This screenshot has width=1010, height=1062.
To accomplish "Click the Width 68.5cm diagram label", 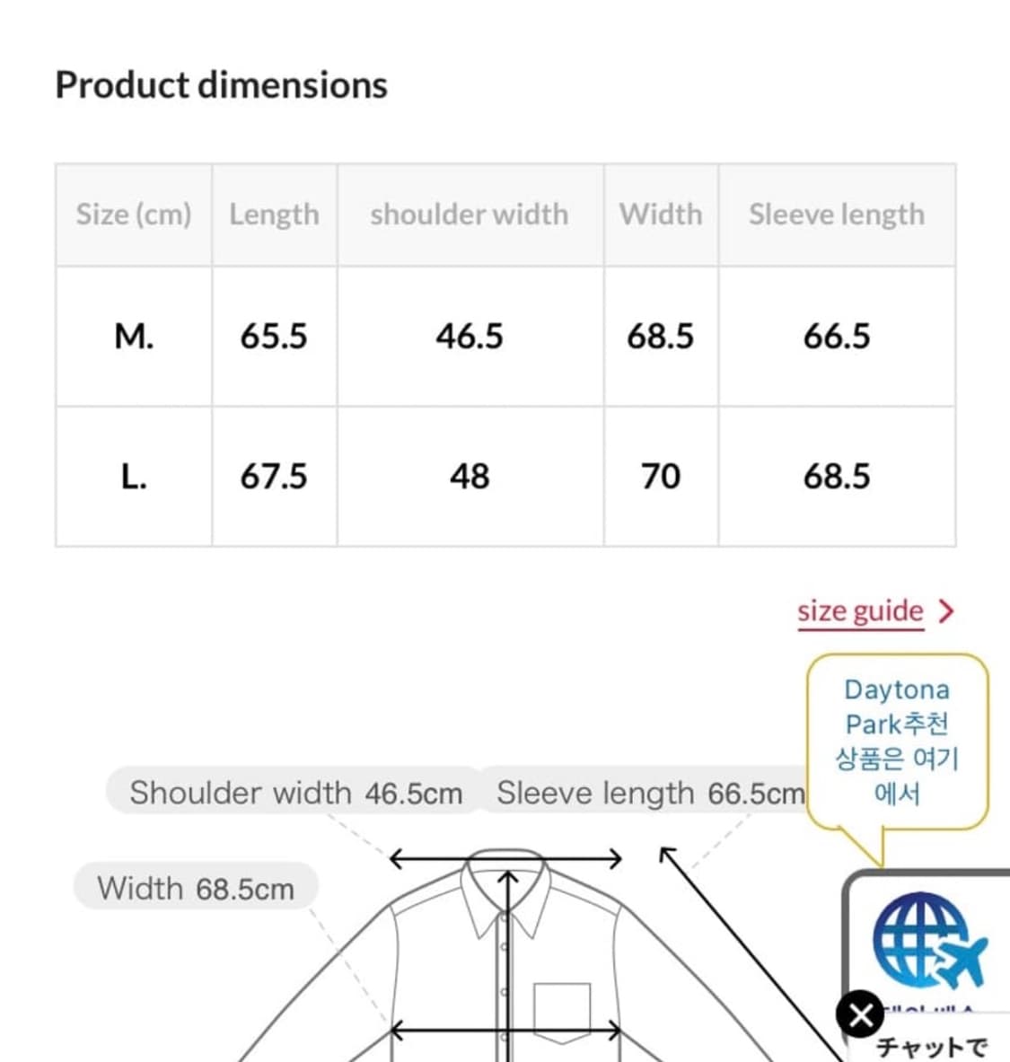I will (196, 888).
